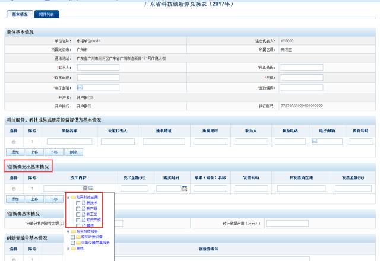Select the 基本情况 tab
Image resolution: width=380 pixels, height=261 pixels.
[20, 14]
